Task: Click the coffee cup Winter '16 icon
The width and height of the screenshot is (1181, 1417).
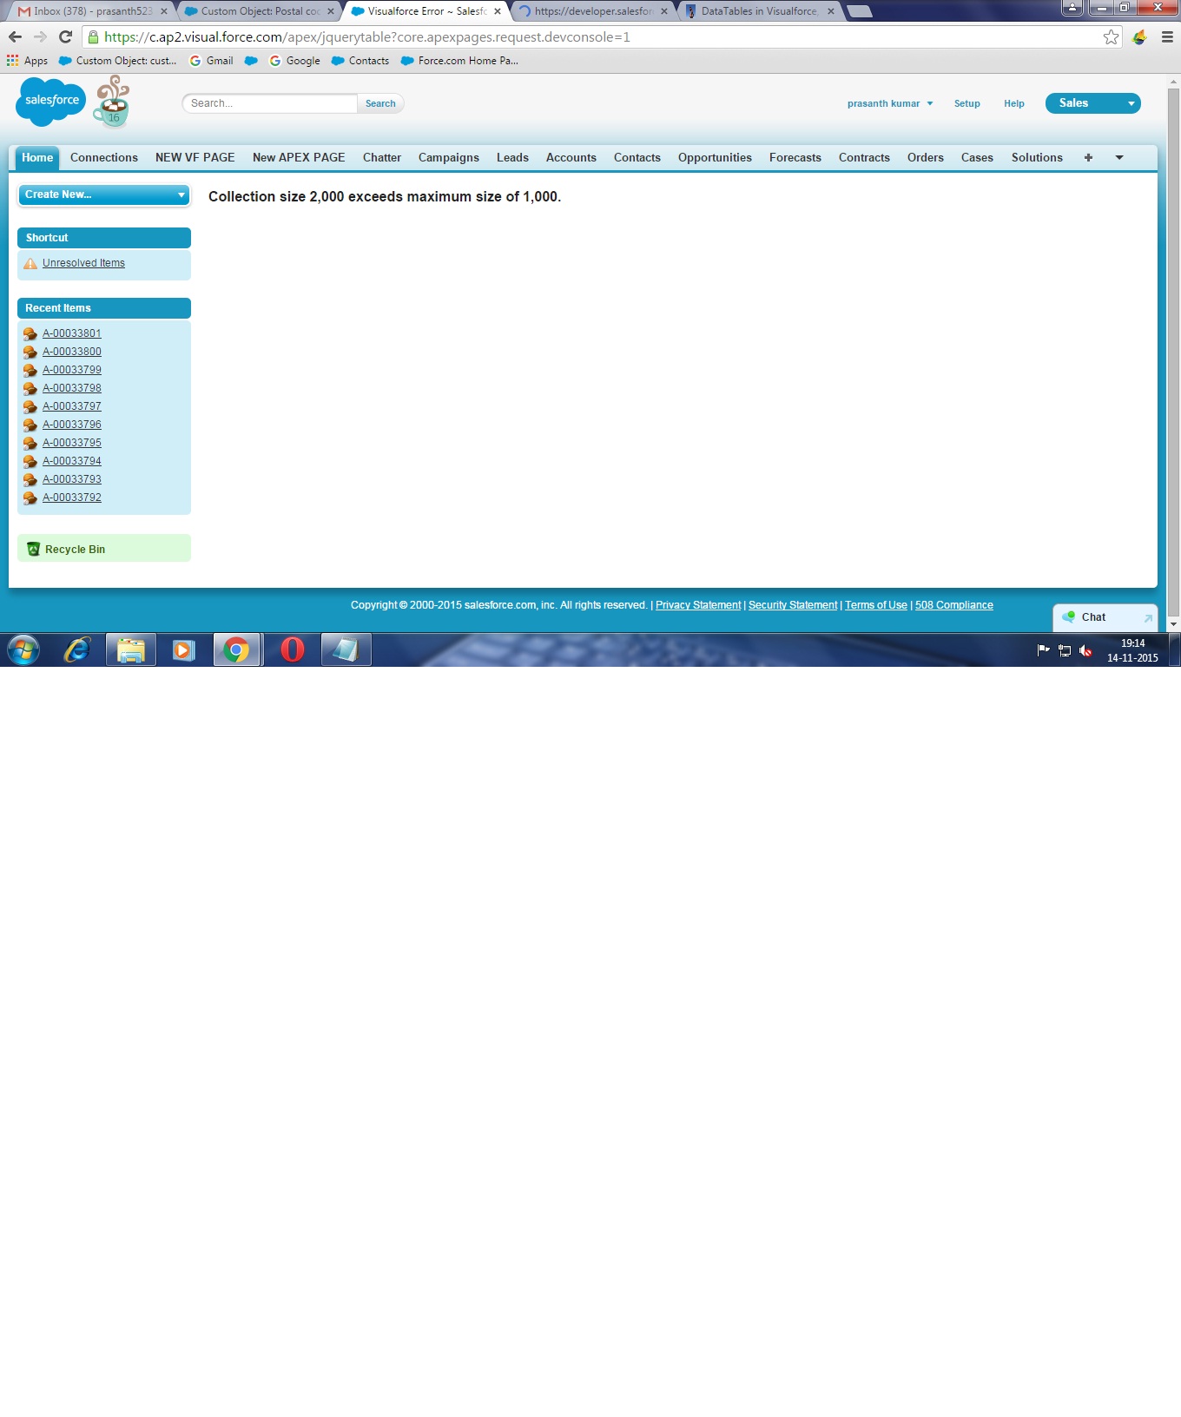Action: point(112,102)
